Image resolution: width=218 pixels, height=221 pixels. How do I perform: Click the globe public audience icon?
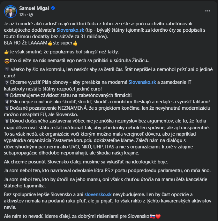[x=31, y=15]
